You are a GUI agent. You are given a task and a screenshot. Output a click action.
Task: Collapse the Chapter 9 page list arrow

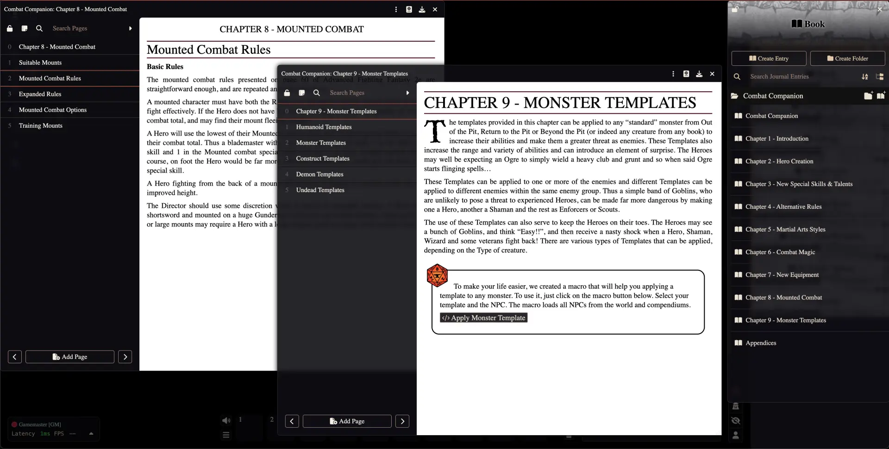tap(407, 93)
